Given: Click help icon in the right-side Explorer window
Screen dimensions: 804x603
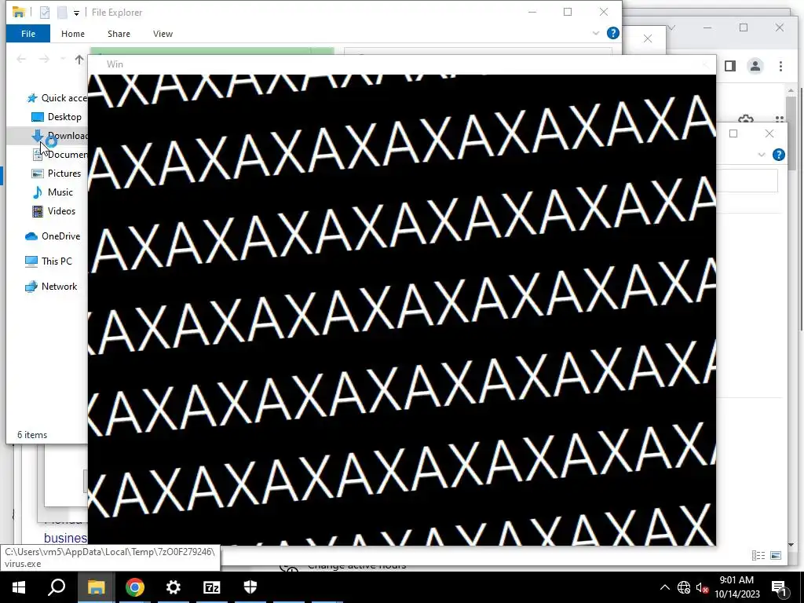Looking at the screenshot, I should pos(778,155).
